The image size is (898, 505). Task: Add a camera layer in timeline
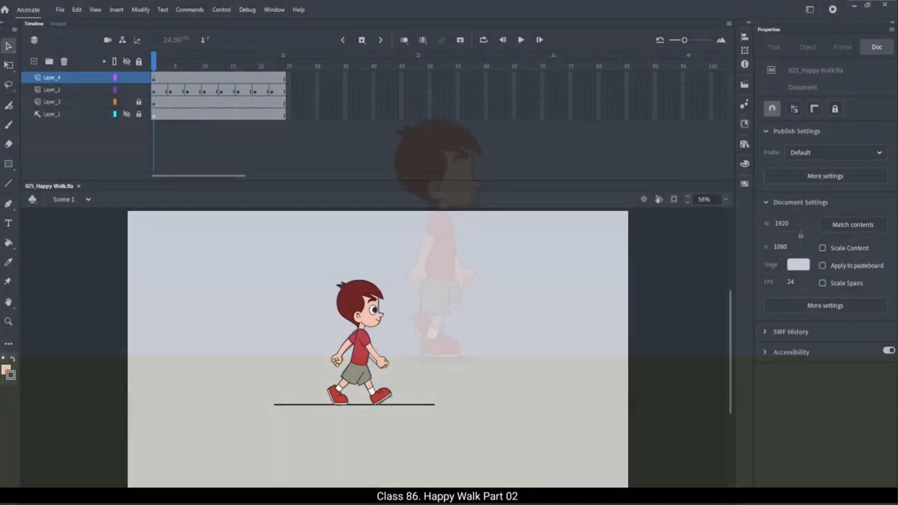pos(107,40)
